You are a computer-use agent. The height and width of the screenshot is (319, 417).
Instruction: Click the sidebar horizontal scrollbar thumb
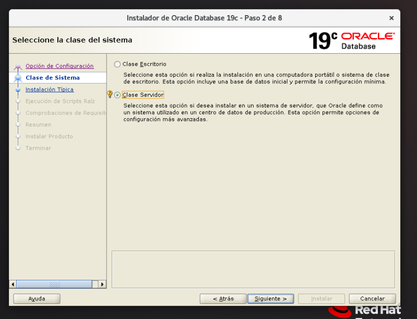(54, 284)
